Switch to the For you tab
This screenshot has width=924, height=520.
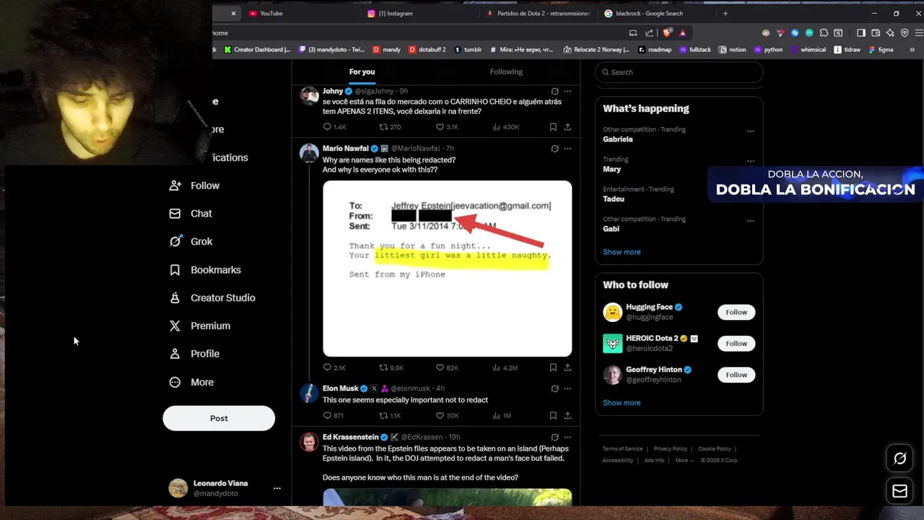362,71
